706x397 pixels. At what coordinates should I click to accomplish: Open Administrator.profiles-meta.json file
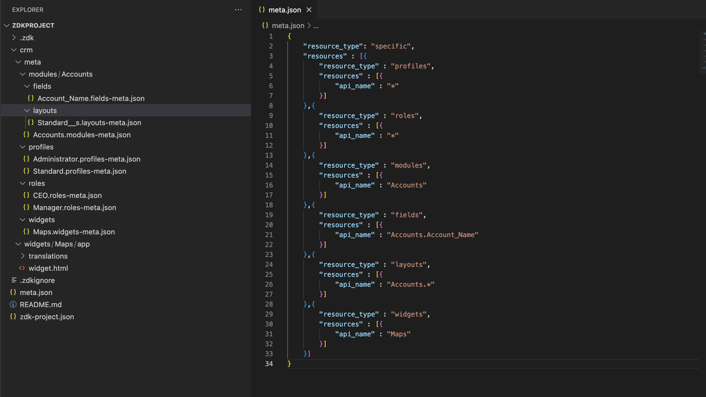pyautogui.click(x=87, y=159)
